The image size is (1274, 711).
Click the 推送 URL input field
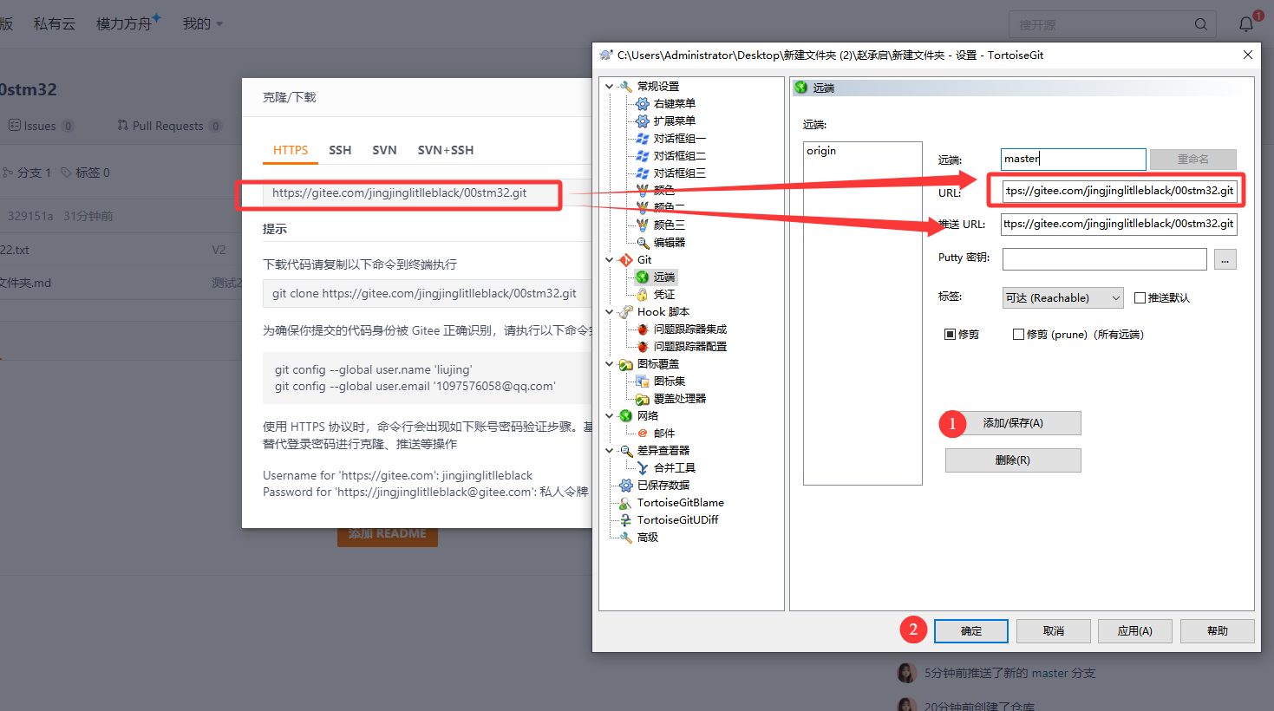(x=1119, y=225)
